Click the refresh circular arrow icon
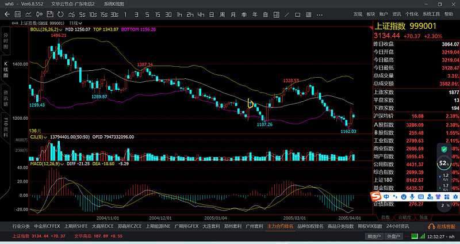 (60, 14)
